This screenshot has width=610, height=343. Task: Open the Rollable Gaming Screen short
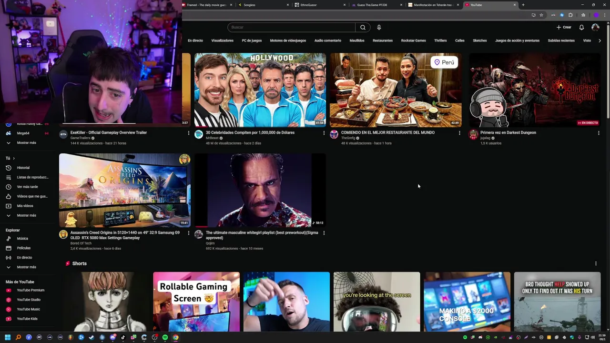point(196,302)
